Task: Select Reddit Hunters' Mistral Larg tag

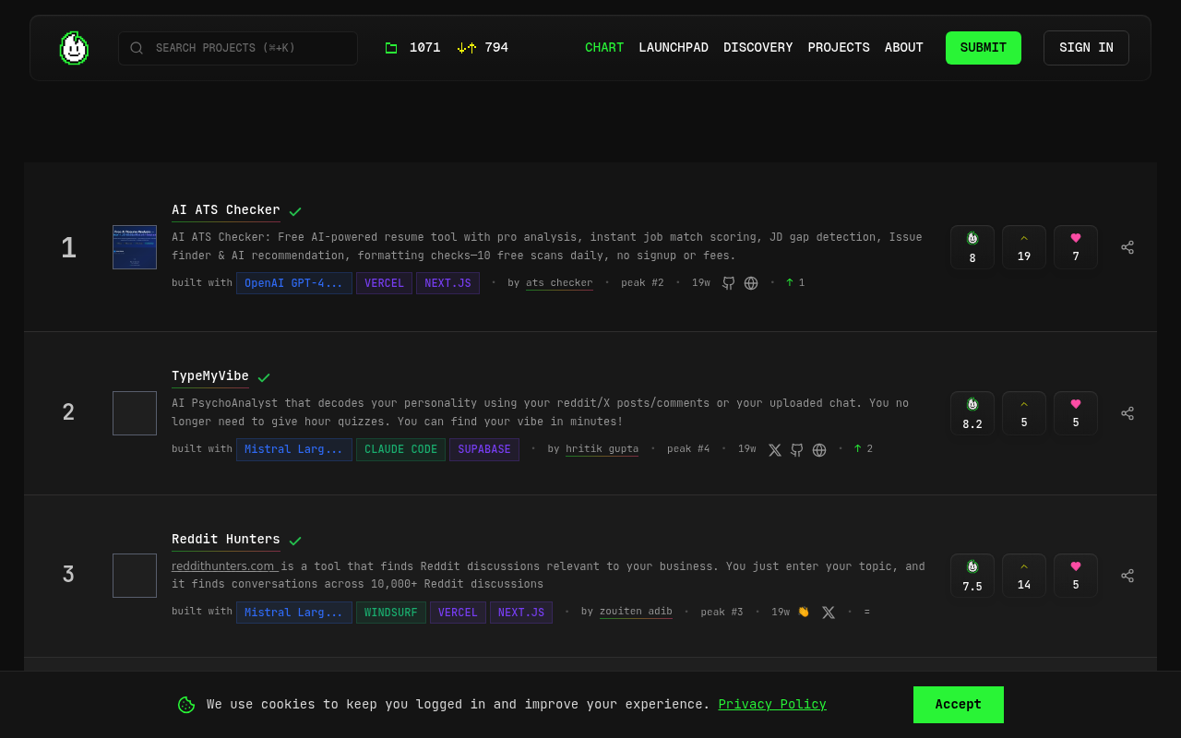Action: point(294,613)
